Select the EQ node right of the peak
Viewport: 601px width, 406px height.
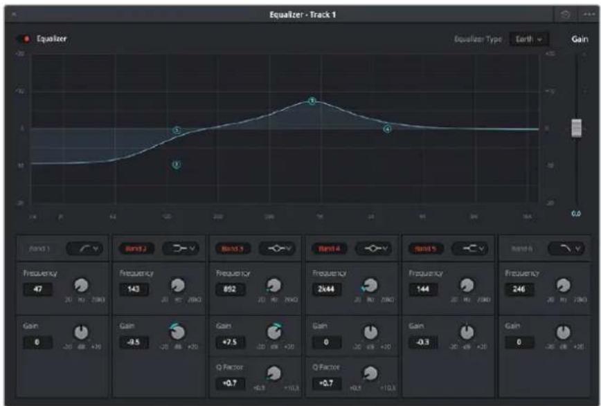coord(388,129)
